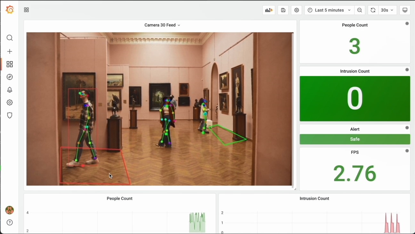This screenshot has width=415, height=234.
Task: Click the People Count graph panel title
Action: coord(119,199)
